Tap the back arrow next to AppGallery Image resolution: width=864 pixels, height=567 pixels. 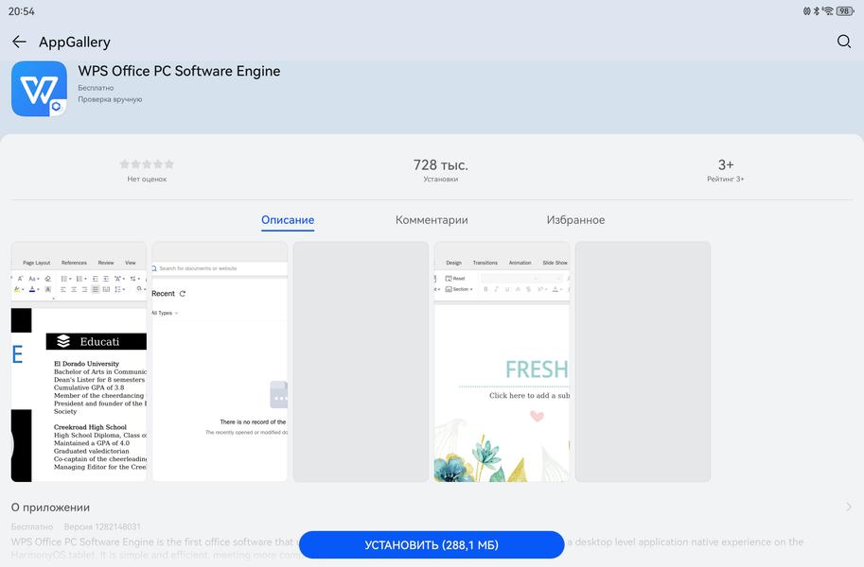[19, 42]
